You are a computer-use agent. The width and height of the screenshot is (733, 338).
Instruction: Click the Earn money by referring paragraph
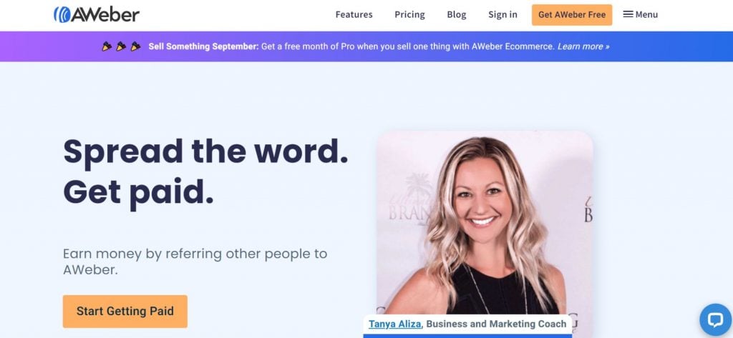coord(195,262)
